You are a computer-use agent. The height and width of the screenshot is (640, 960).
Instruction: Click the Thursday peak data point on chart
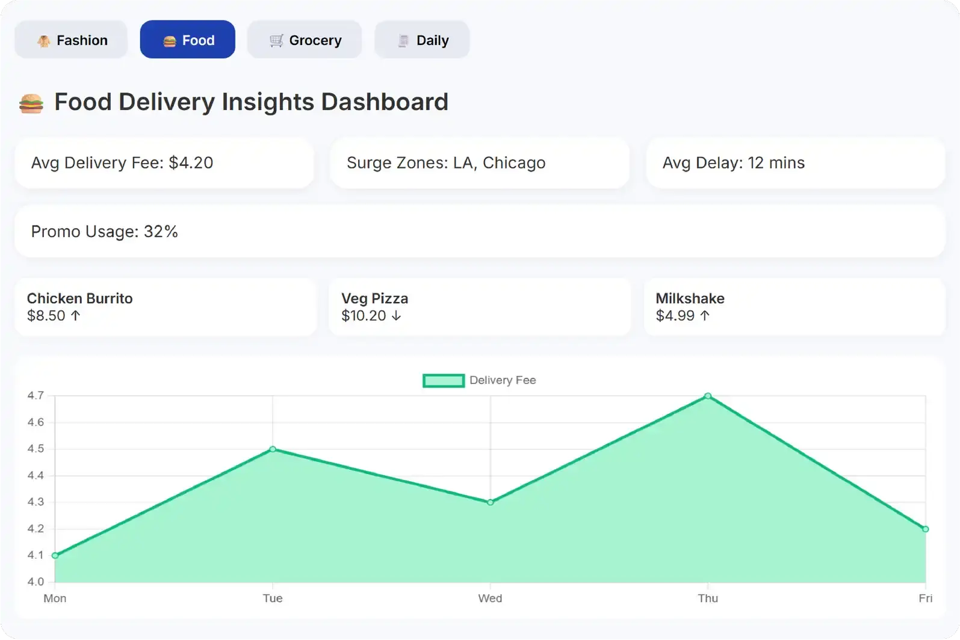[x=708, y=396]
